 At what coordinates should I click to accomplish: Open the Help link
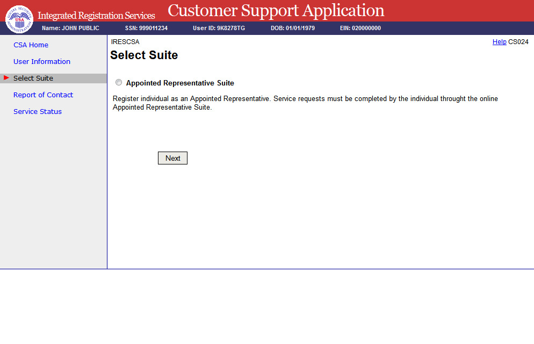click(499, 42)
